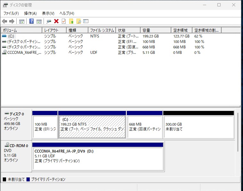Sort by ボリューム column header

click(x=21, y=30)
